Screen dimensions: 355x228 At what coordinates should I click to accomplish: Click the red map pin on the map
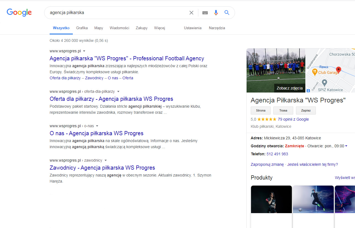pos(339,70)
